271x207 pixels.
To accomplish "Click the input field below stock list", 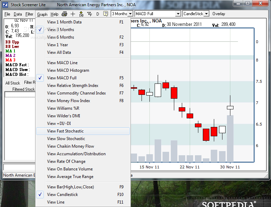I will coord(19,167).
